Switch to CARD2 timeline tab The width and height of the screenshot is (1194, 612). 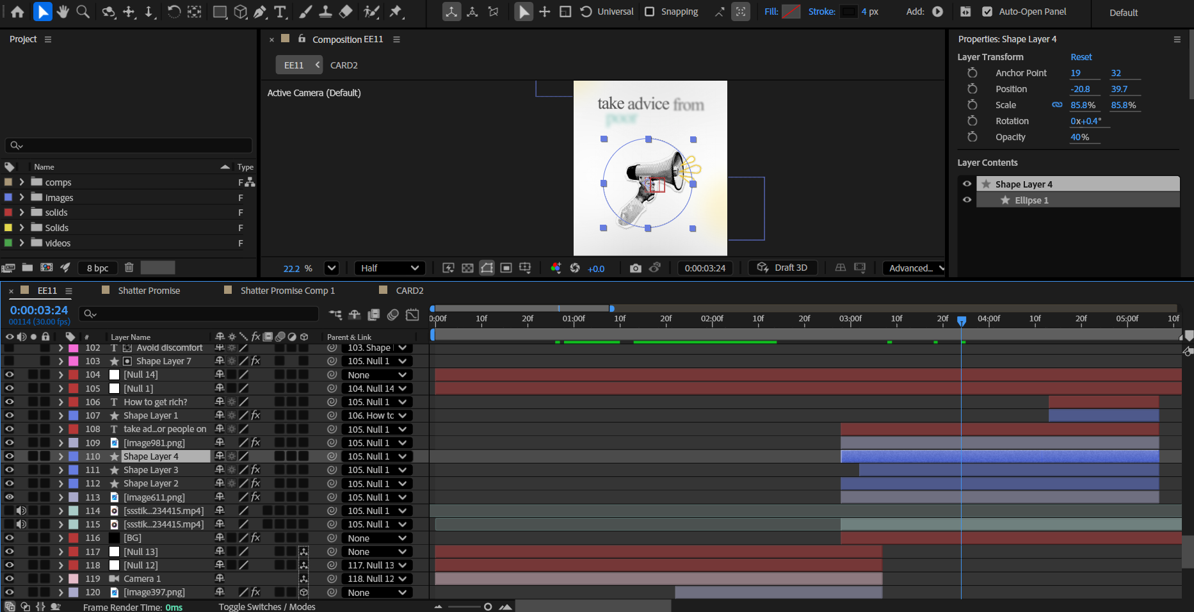coord(409,291)
